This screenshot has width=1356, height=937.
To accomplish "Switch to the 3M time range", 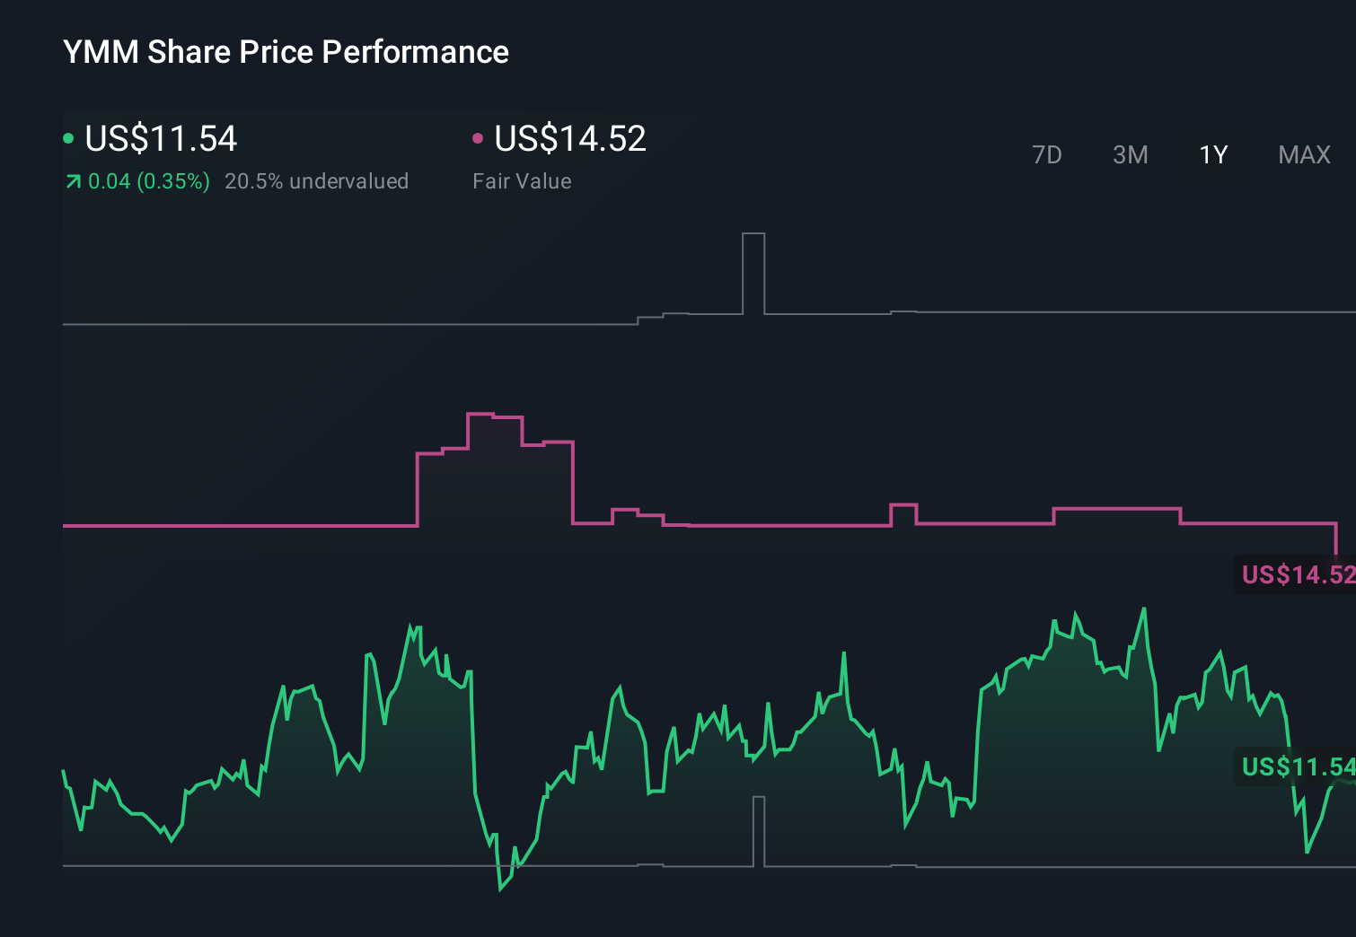I will pyautogui.click(x=1130, y=154).
